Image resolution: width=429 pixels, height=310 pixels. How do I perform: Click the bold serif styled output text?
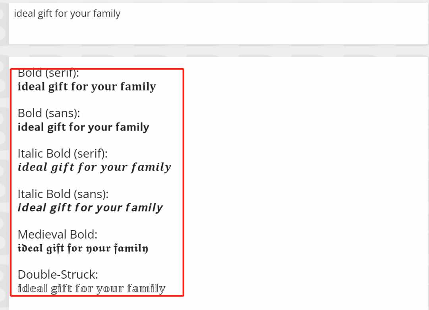click(87, 87)
